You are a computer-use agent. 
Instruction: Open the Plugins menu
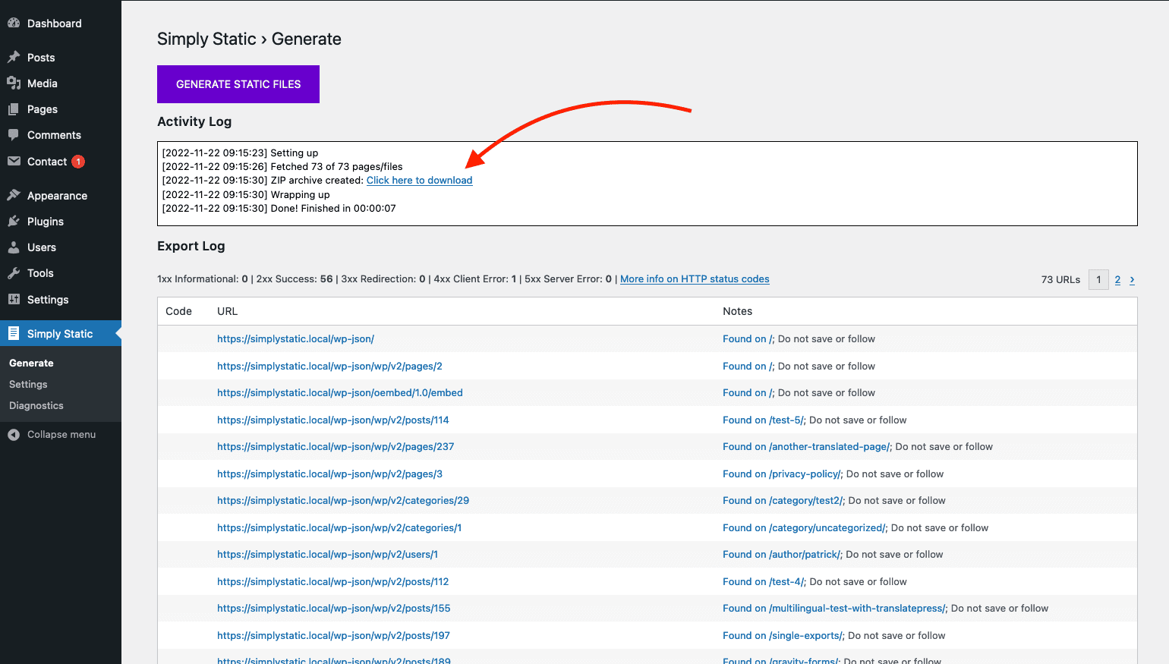coord(61,222)
